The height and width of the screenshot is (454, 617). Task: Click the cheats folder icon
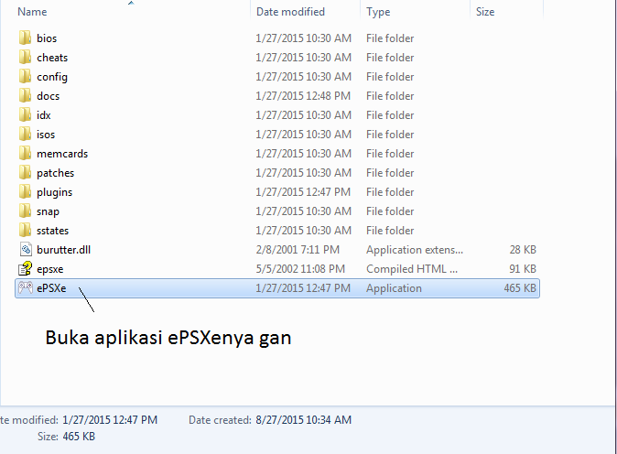(x=26, y=57)
